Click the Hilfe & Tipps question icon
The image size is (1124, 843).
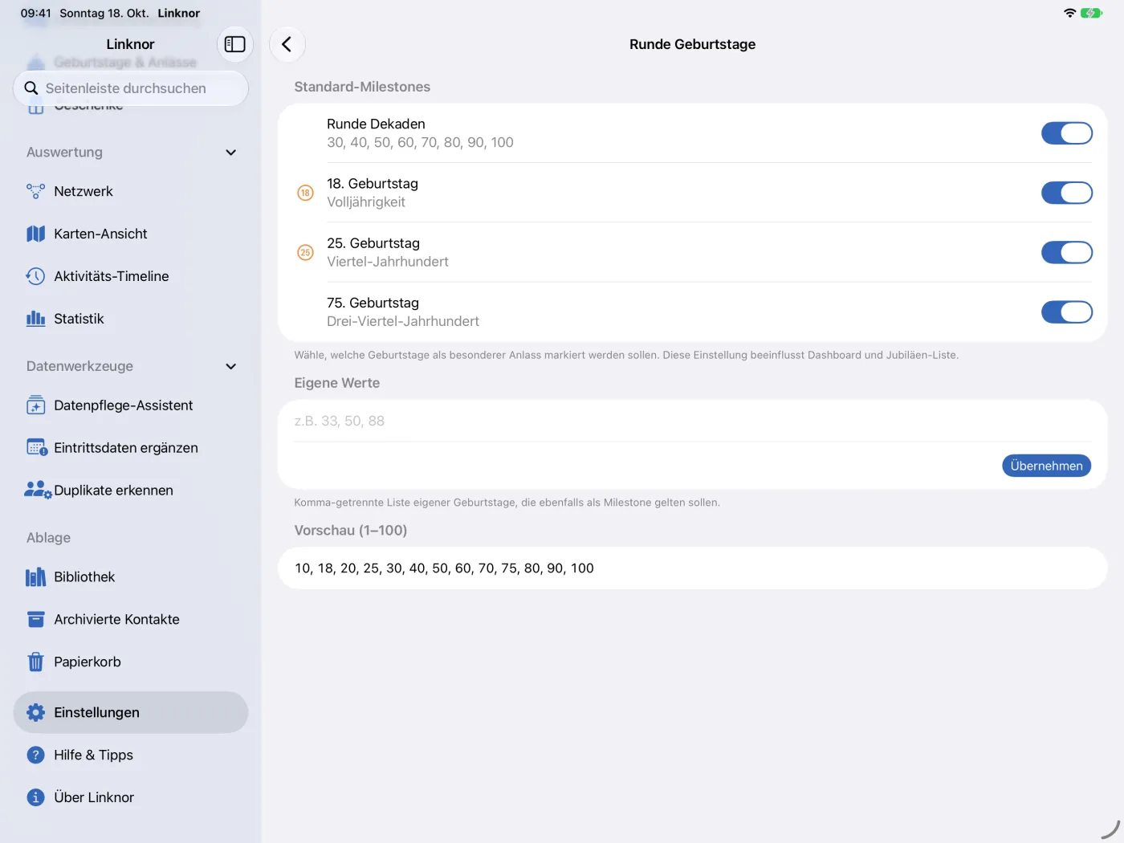point(35,755)
